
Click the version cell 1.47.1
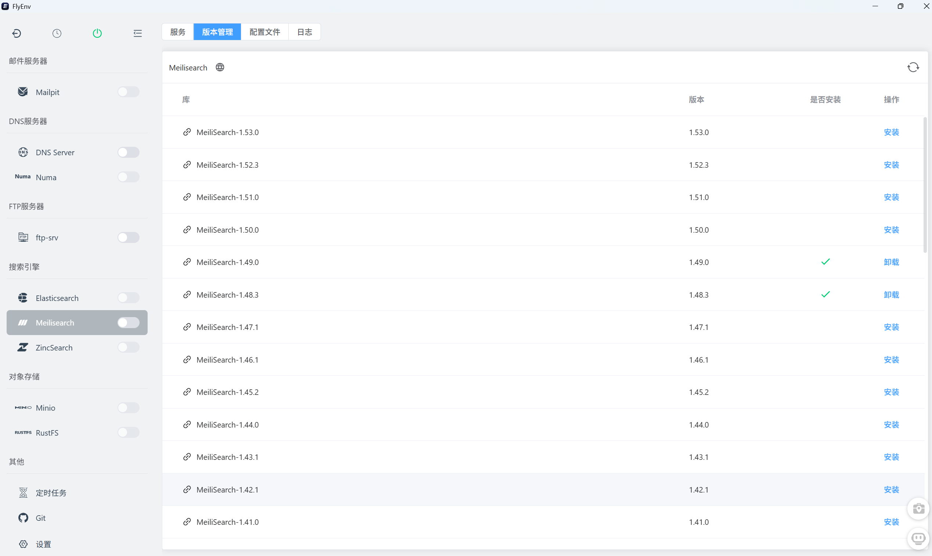tap(699, 327)
